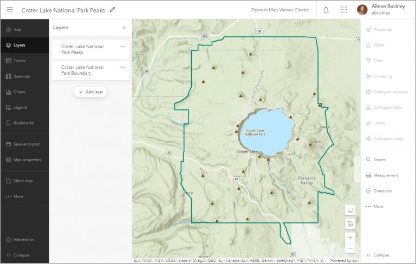Click Share map

(25, 181)
